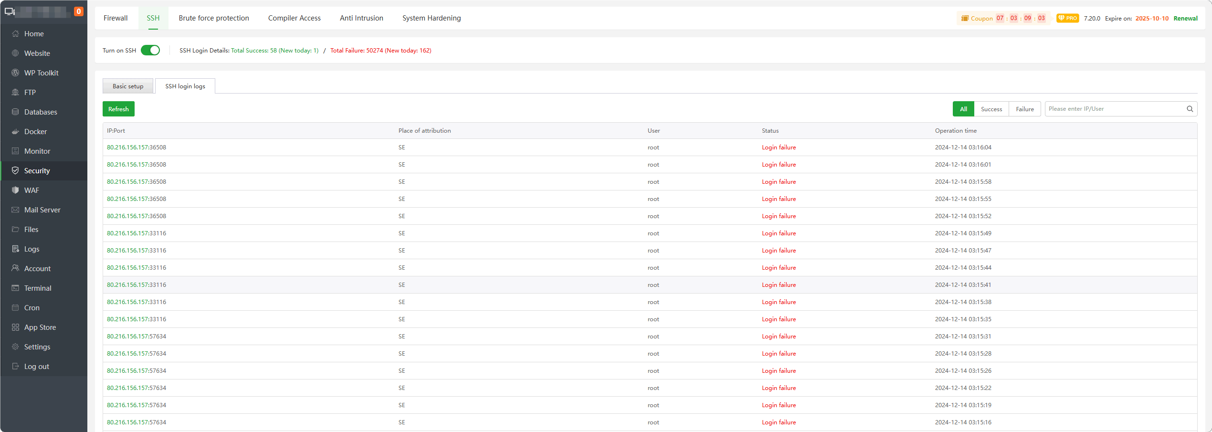1212x432 pixels.
Task: Switch to the Basic setup tab
Action: 128,86
